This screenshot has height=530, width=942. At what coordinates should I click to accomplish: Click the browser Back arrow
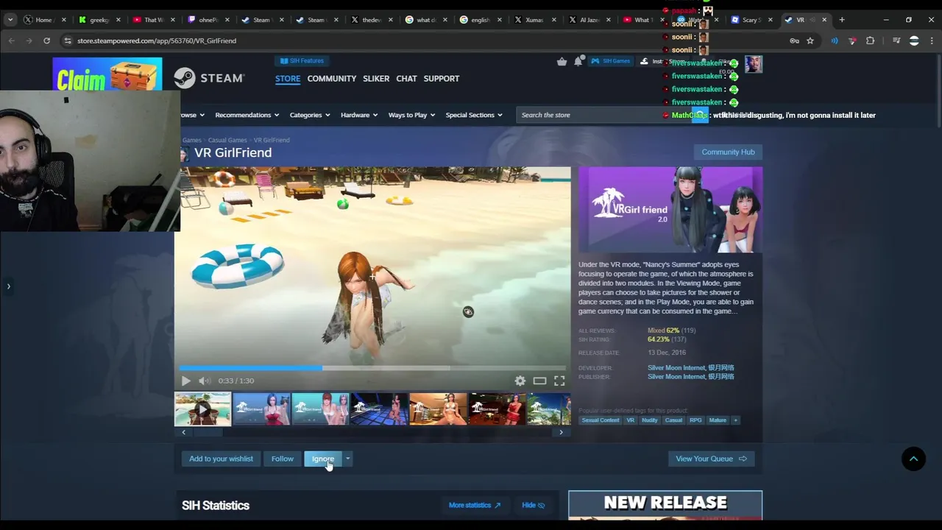click(12, 40)
